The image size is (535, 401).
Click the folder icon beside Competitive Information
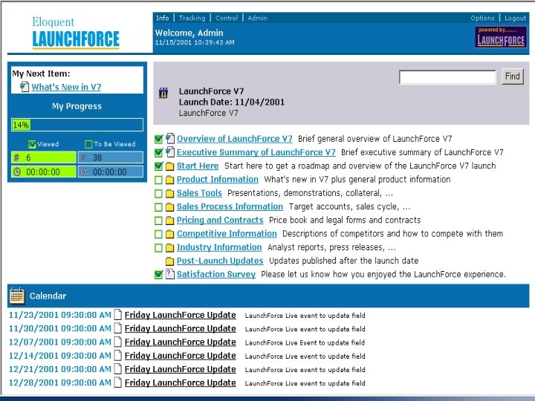point(169,234)
